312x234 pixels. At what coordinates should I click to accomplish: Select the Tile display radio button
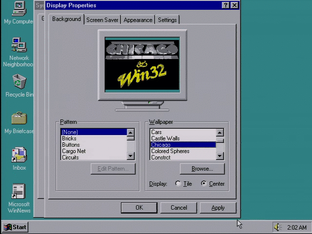pyautogui.click(x=178, y=183)
